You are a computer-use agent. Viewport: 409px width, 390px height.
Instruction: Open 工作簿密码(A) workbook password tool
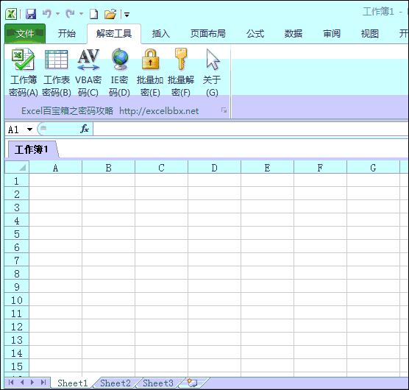24,73
